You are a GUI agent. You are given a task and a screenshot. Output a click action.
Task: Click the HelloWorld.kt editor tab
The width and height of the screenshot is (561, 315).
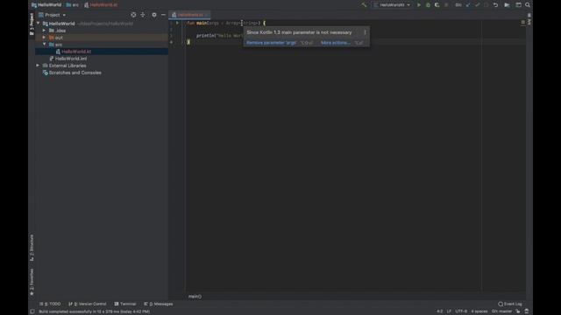(x=189, y=15)
